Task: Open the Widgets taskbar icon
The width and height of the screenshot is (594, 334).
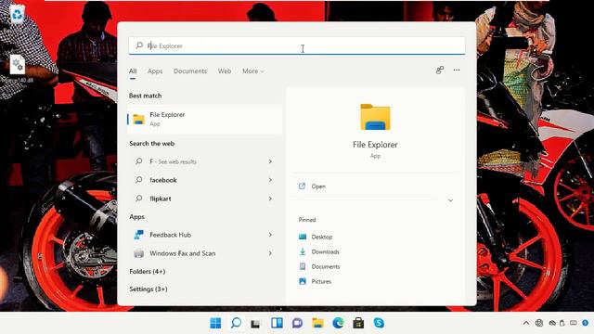Action: pyautogui.click(x=277, y=323)
